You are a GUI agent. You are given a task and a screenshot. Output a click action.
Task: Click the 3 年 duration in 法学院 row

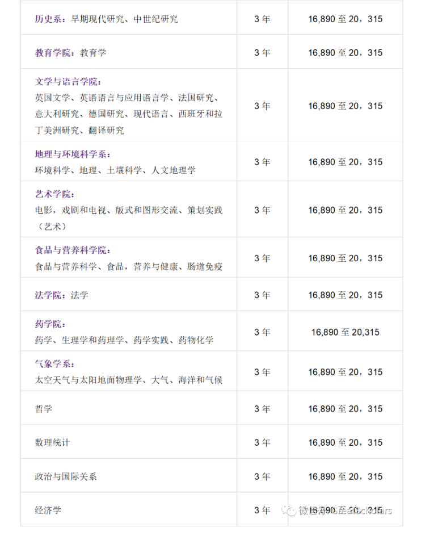point(262,295)
